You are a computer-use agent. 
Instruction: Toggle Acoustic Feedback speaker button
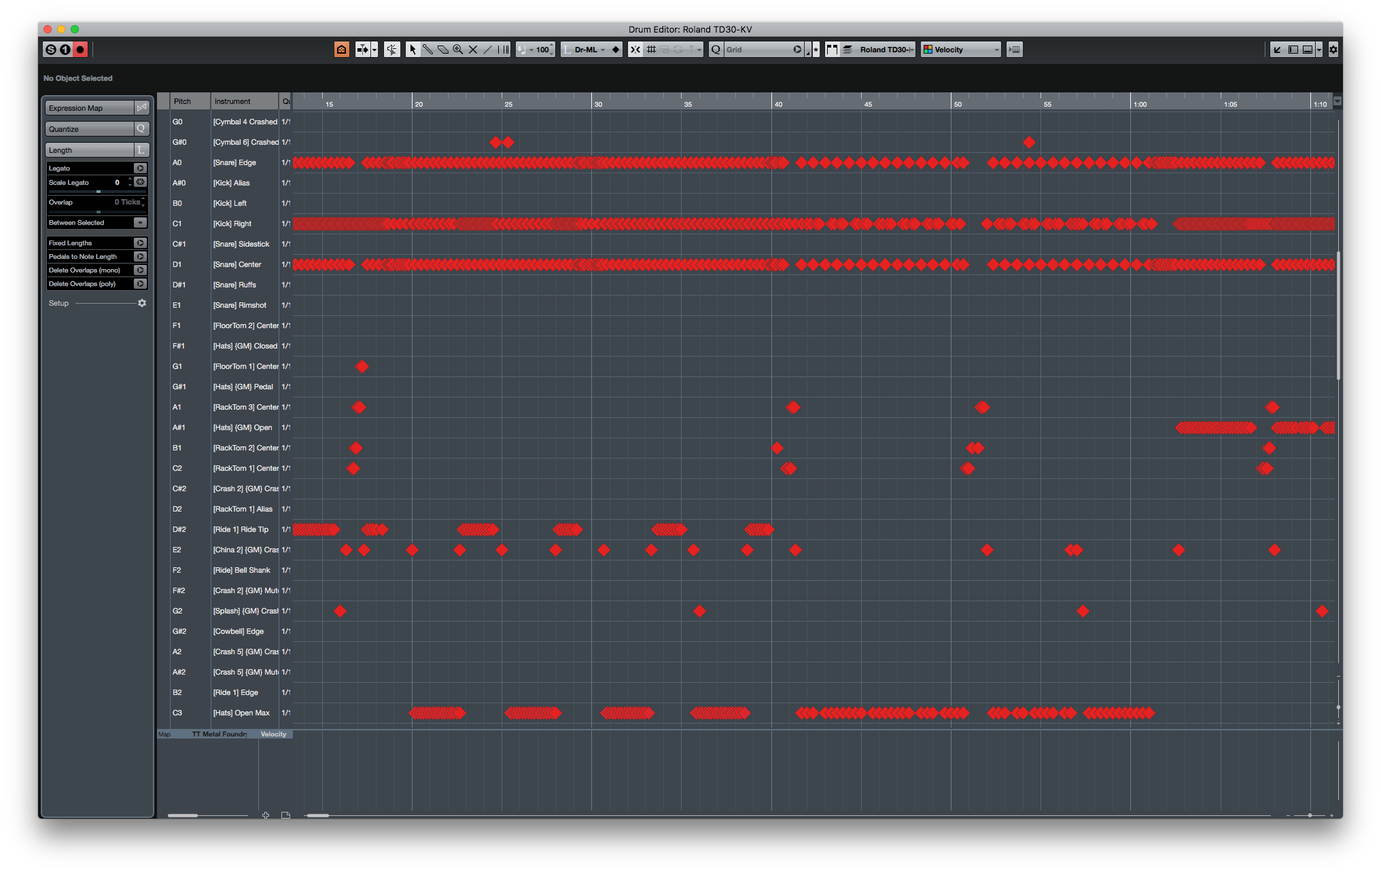coord(392,50)
